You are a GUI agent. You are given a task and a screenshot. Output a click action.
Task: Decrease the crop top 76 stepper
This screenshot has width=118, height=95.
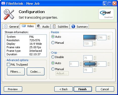[x=95, y=59]
